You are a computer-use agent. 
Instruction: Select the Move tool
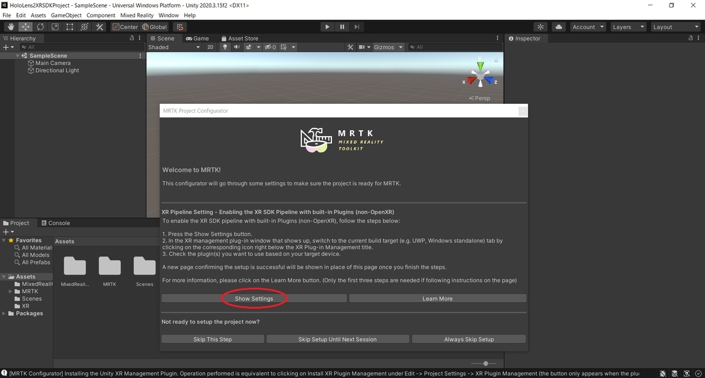(26, 26)
